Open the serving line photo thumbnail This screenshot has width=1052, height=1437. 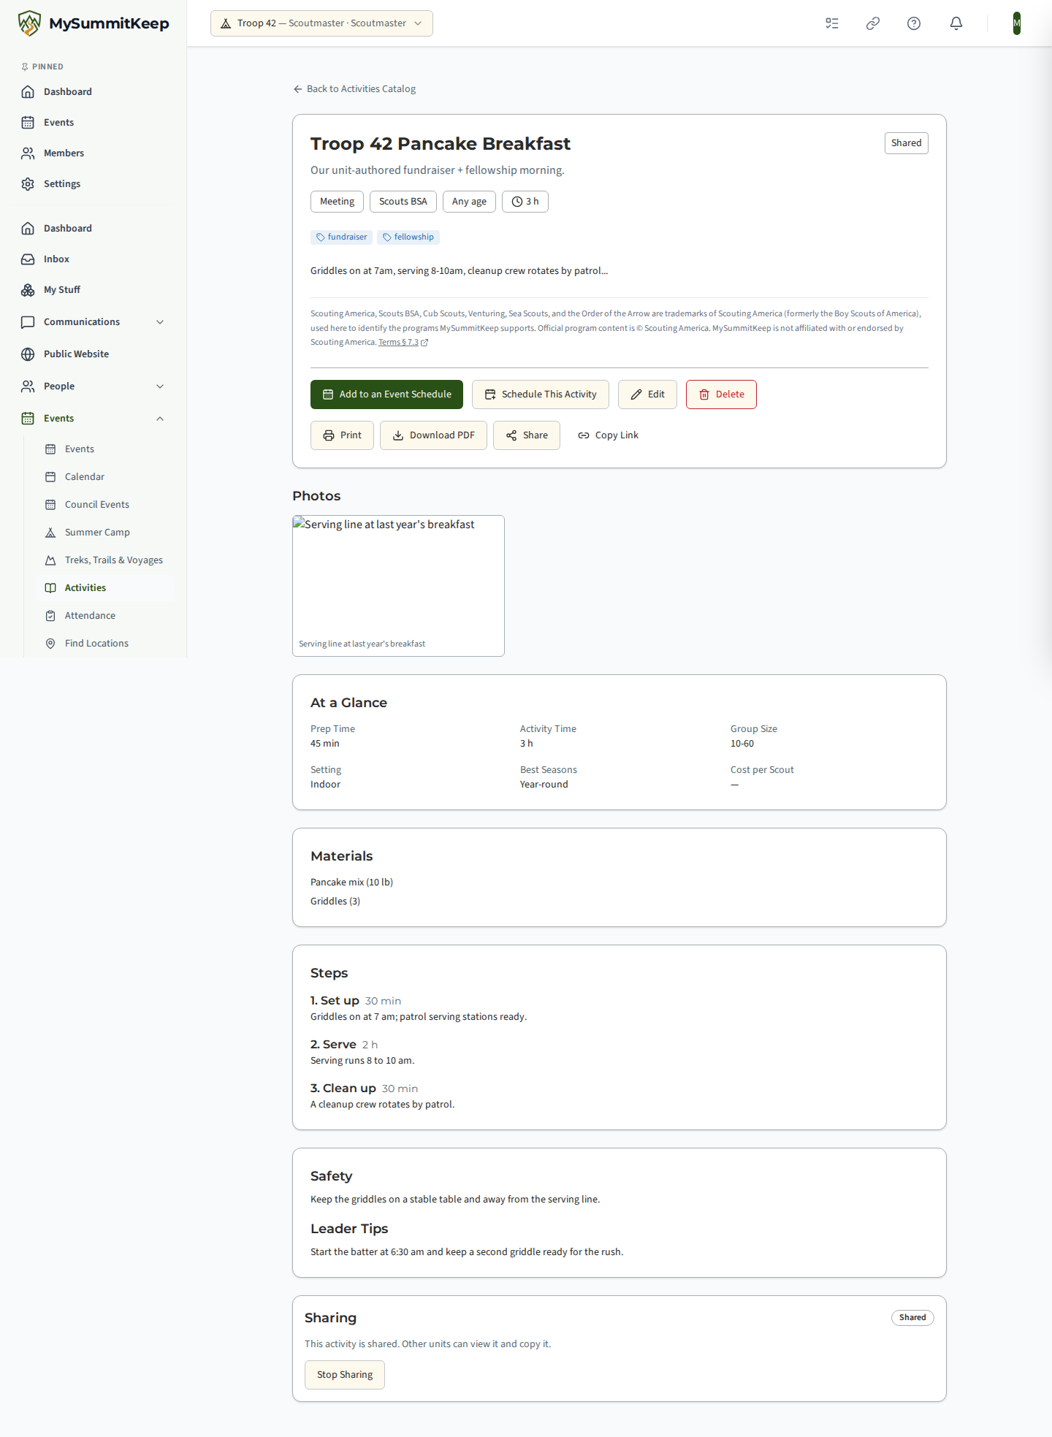coord(398,586)
